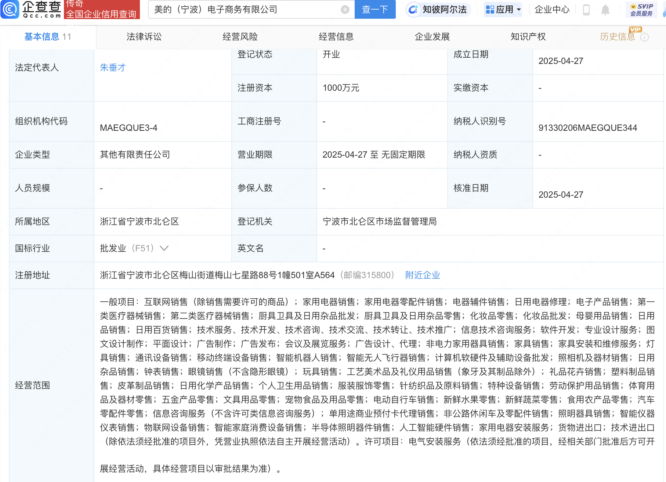
Task: Open the 经营风险 tab
Action: click(240, 37)
